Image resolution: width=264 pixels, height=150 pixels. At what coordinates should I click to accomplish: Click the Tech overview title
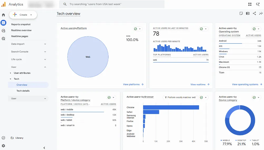pyautogui.click(x=69, y=14)
